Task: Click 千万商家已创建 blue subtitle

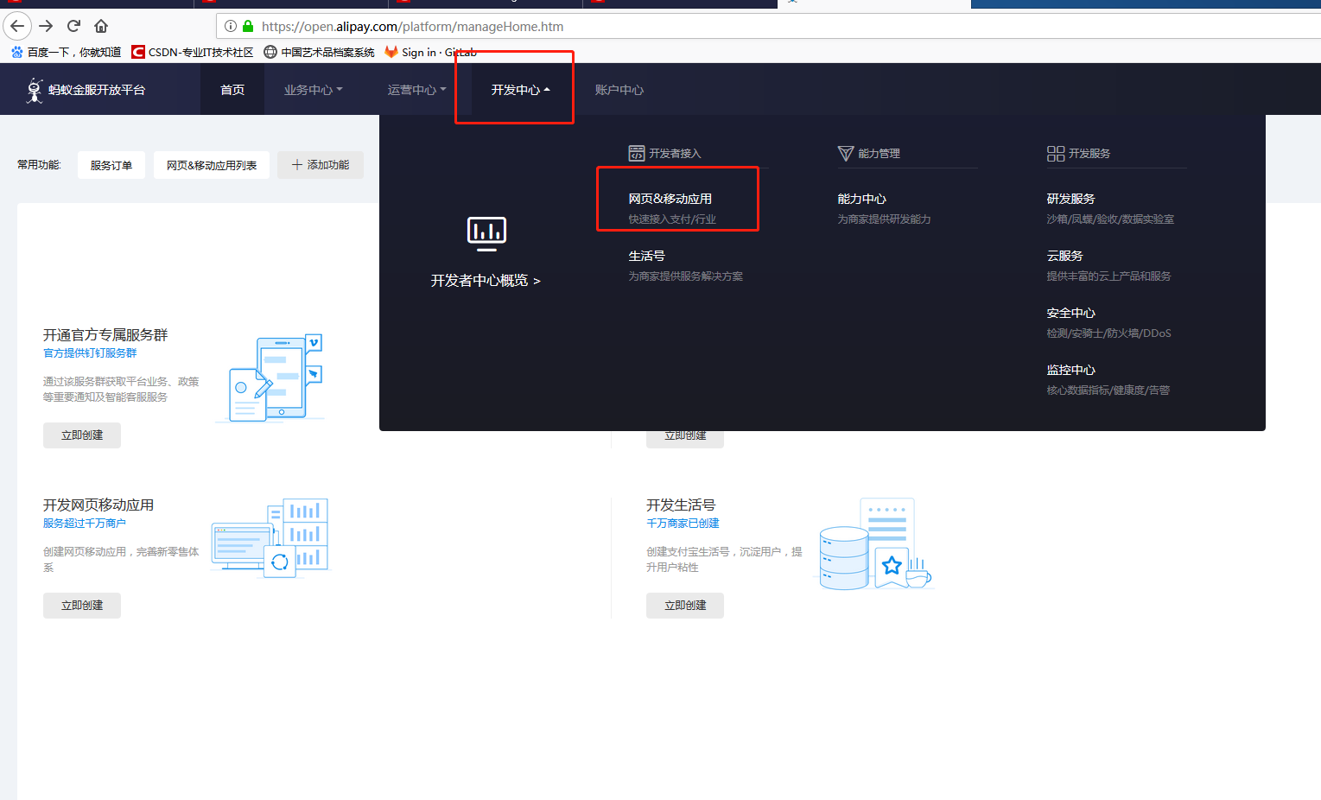Action: click(683, 524)
